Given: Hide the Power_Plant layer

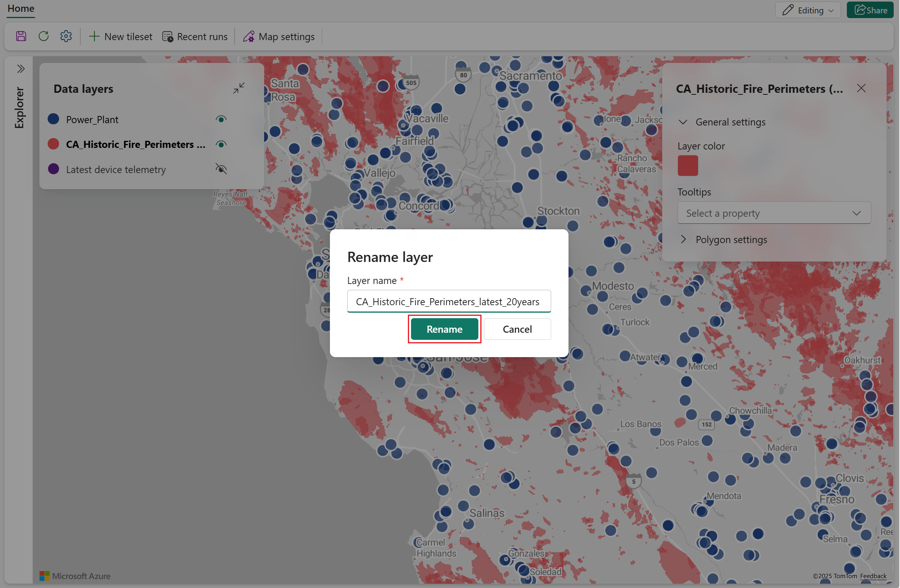Looking at the screenshot, I should (221, 119).
